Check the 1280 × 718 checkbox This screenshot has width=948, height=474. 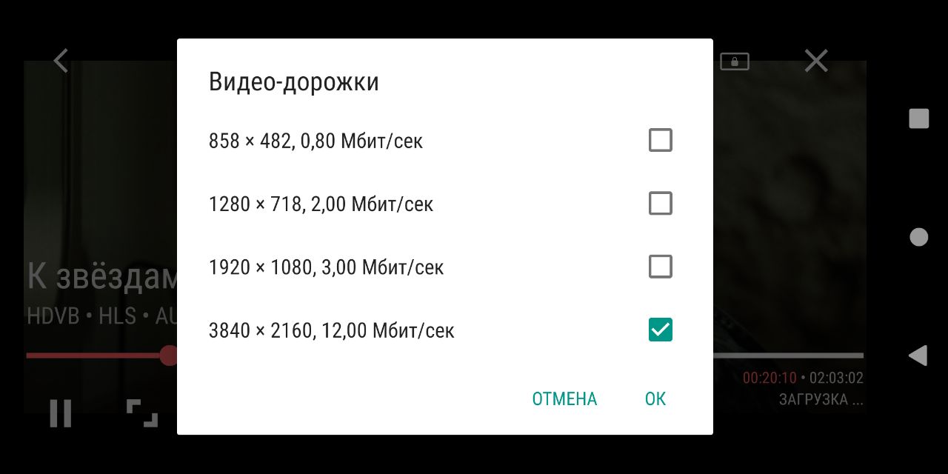click(x=660, y=203)
